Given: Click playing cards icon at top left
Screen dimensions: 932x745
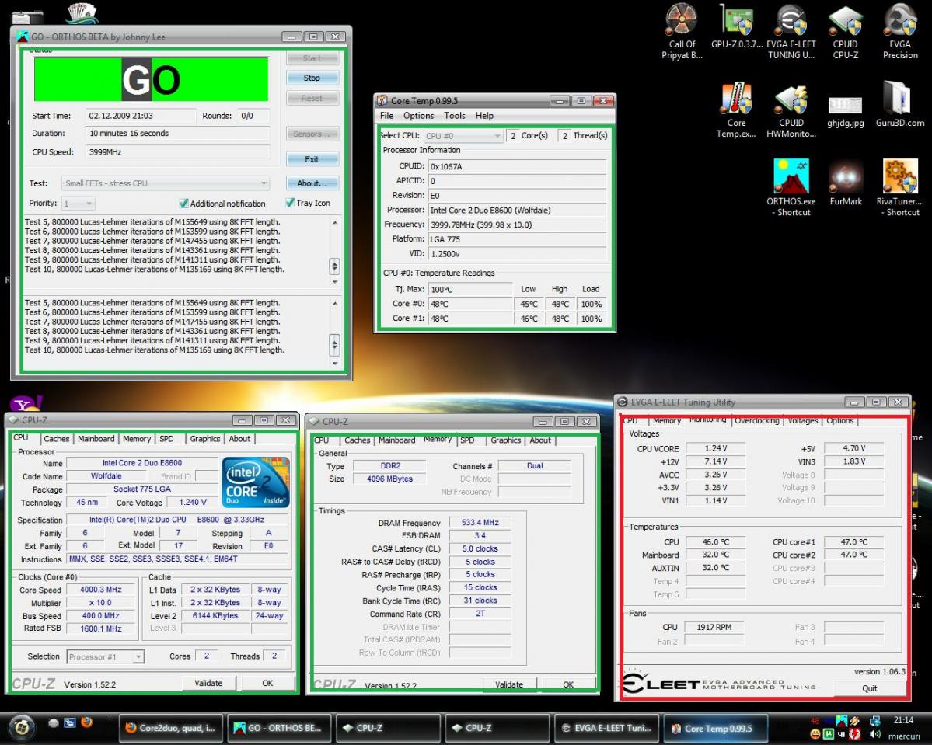Looking at the screenshot, I should click(82, 14).
